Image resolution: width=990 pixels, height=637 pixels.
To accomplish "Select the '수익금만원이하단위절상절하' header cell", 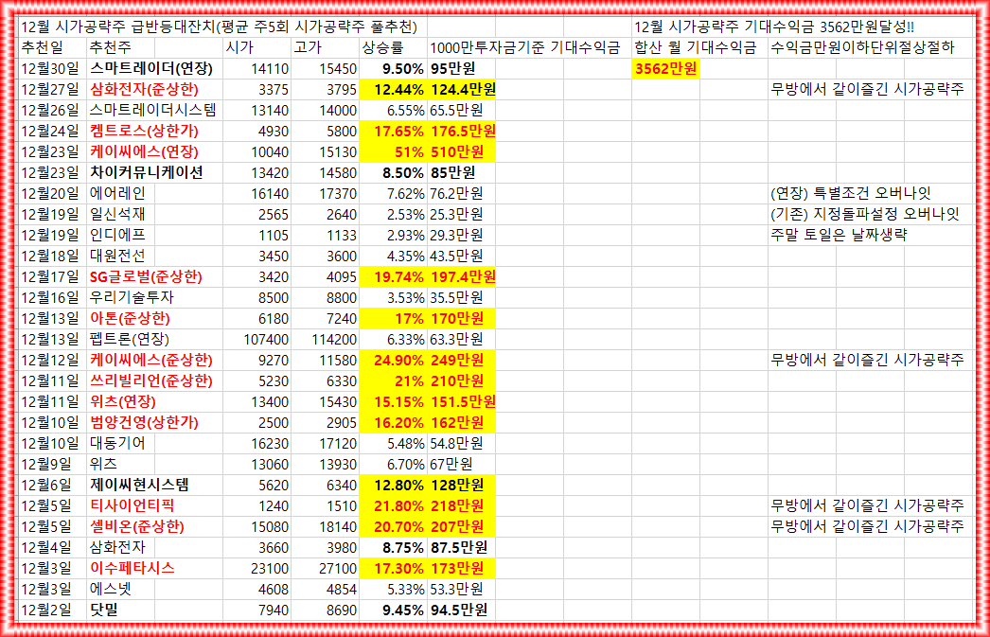I will 863,48.
